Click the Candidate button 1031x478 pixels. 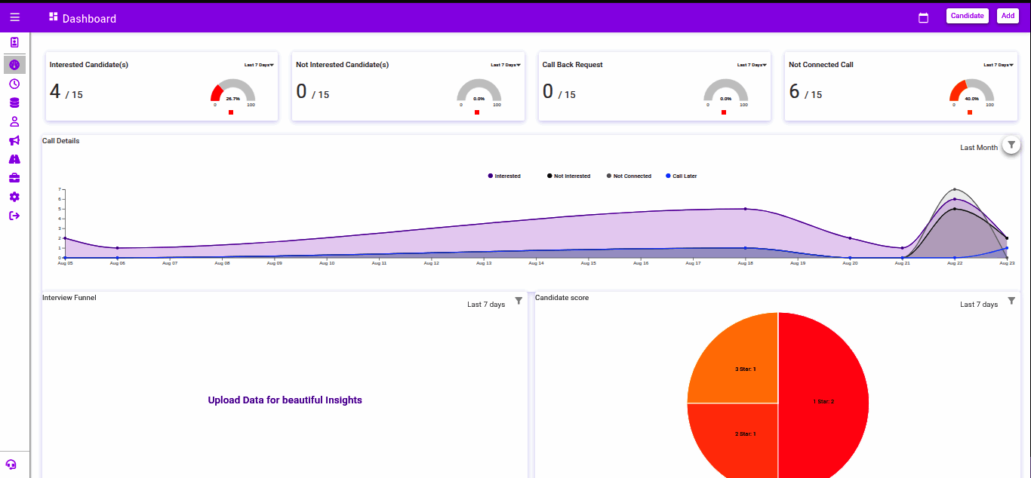(967, 16)
